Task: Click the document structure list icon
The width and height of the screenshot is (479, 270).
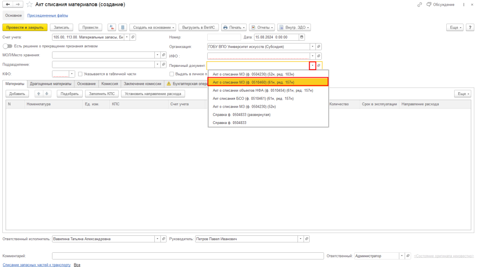Action: coord(122,27)
